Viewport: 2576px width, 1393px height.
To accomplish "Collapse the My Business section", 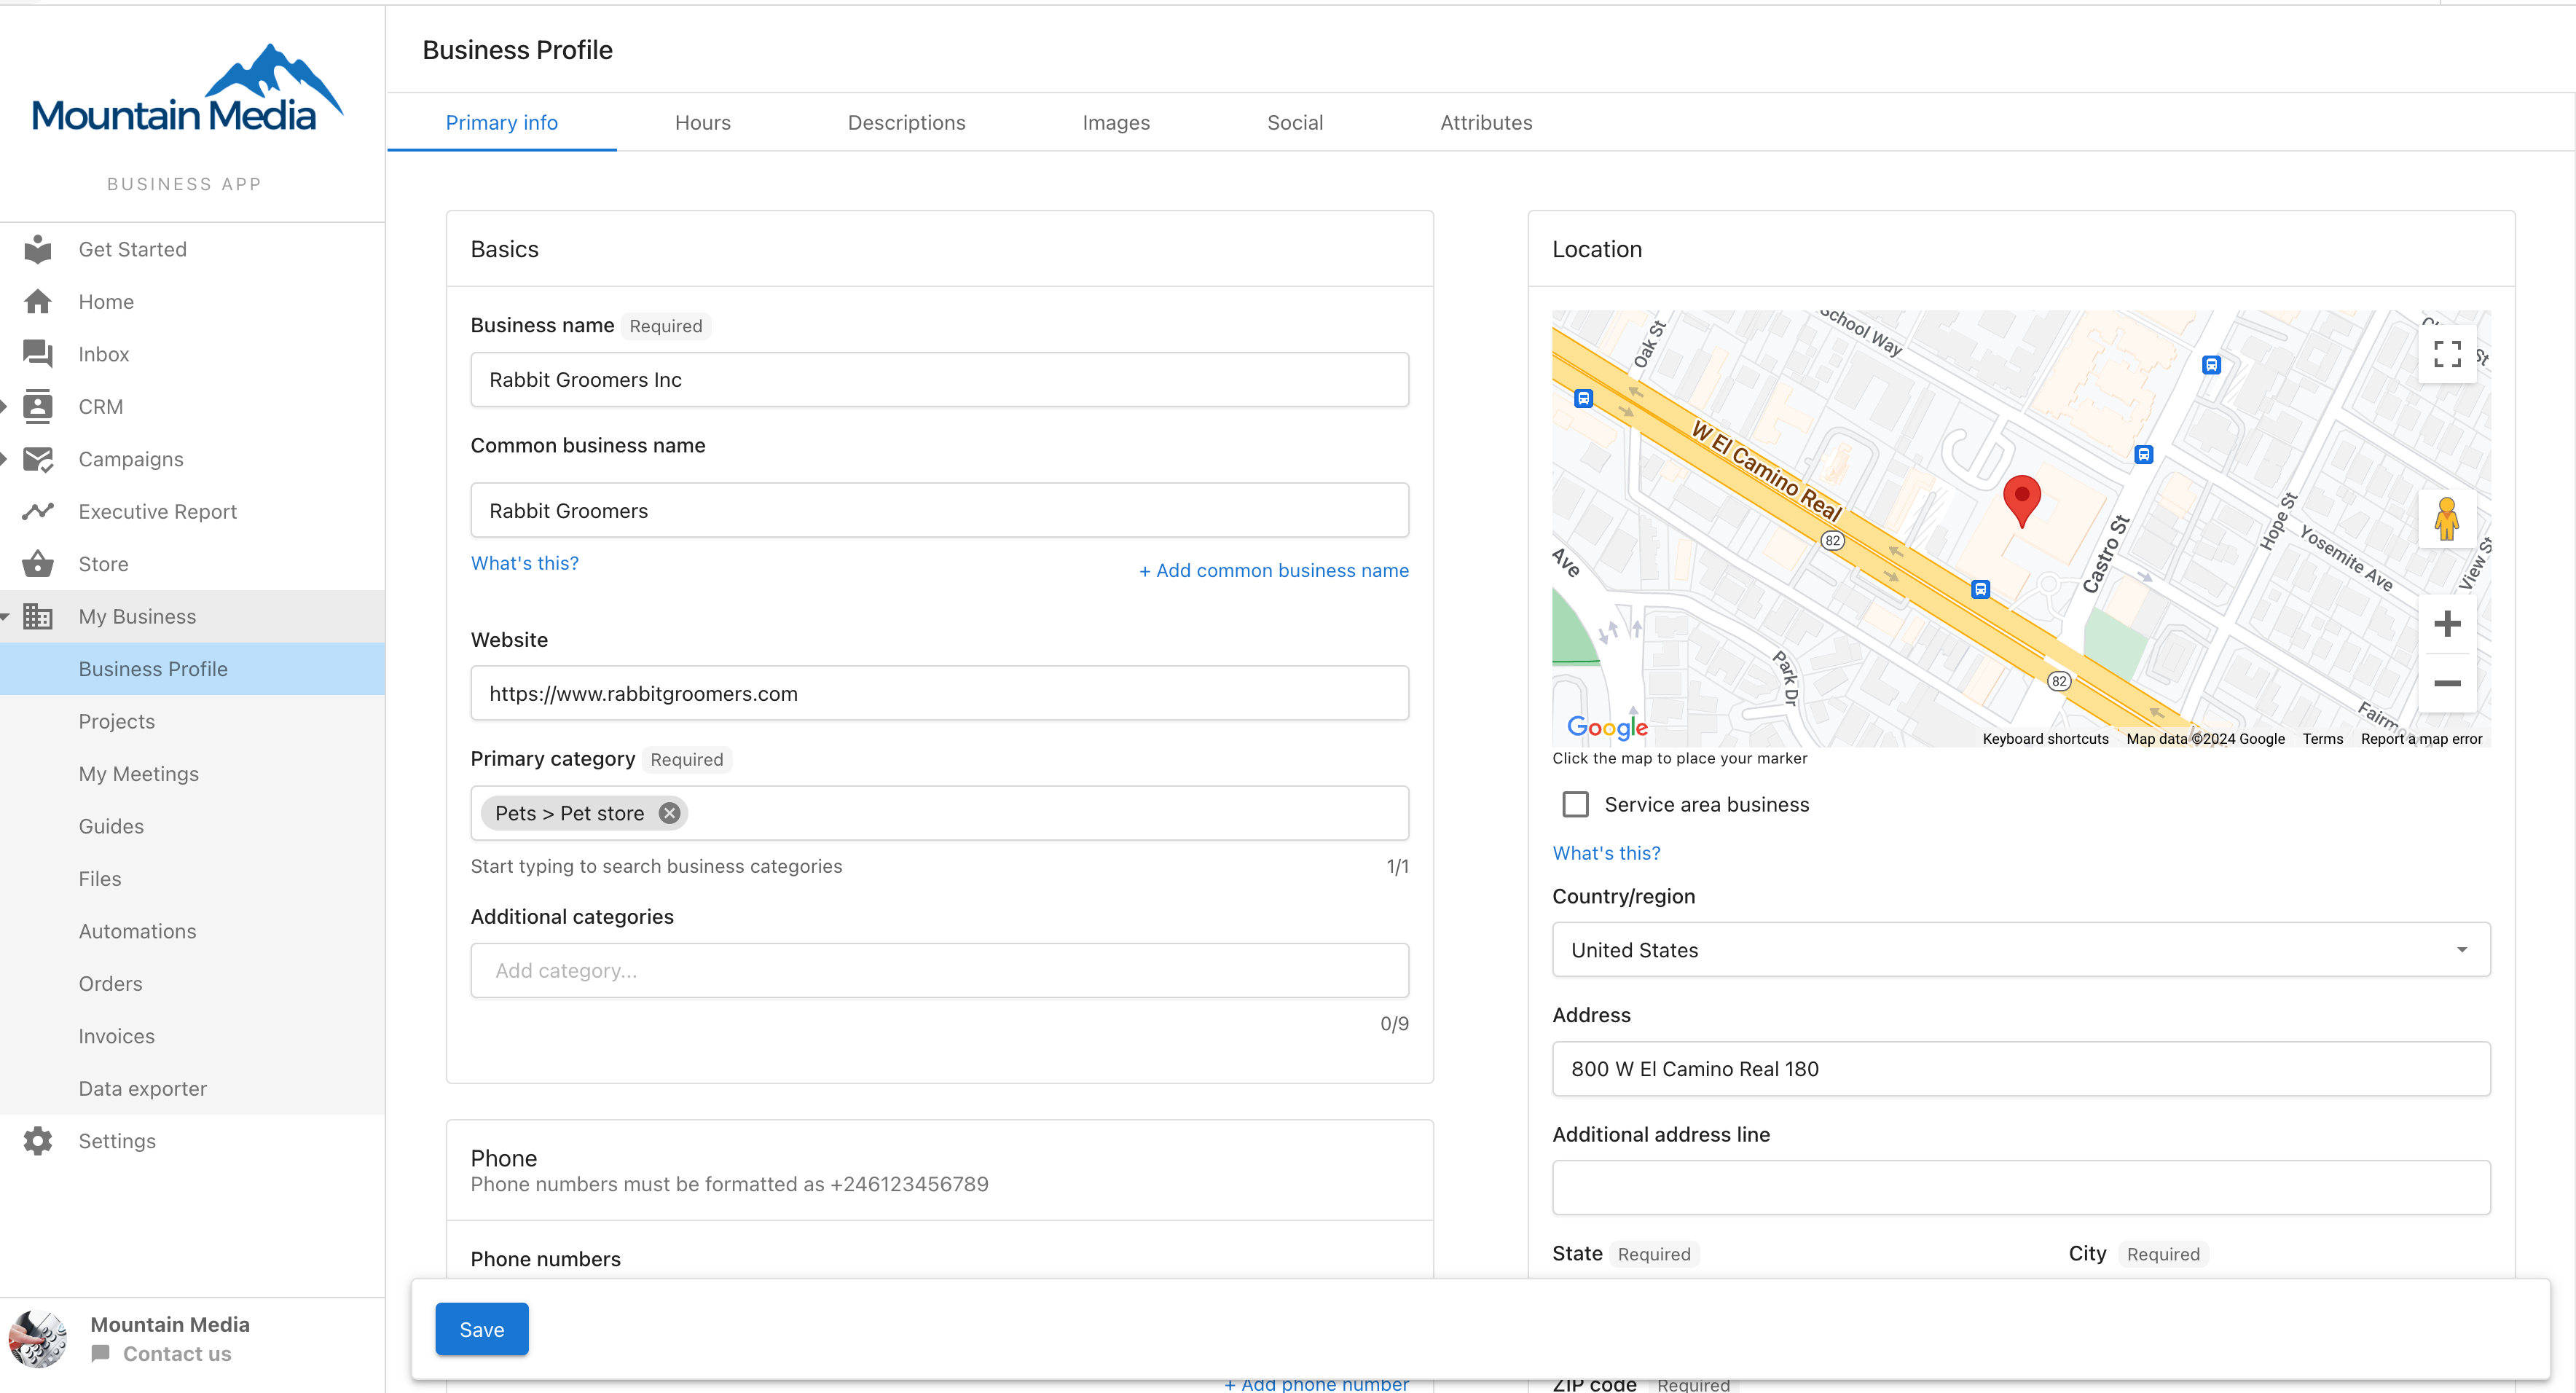I will [5, 617].
